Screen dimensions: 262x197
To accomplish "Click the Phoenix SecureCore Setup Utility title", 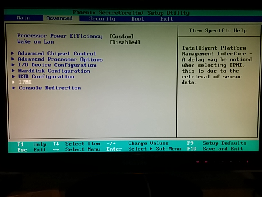I will pos(131,13).
